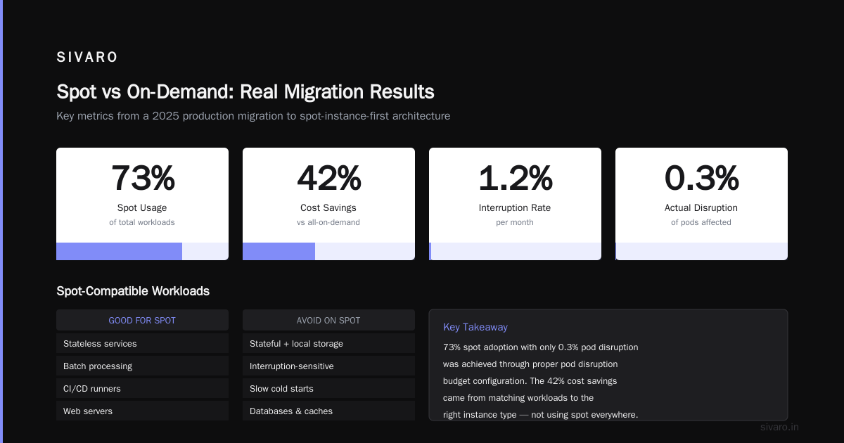Screen dimensions: 844x443
Task: Choose CI/CD runners item
Action: (142, 388)
